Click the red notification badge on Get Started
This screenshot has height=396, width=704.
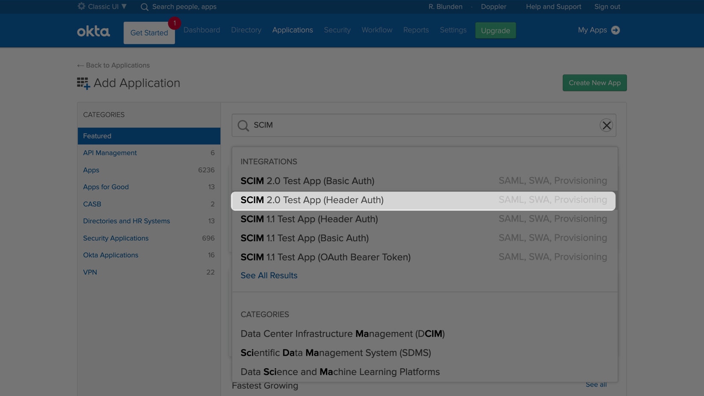tap(175, 23)
